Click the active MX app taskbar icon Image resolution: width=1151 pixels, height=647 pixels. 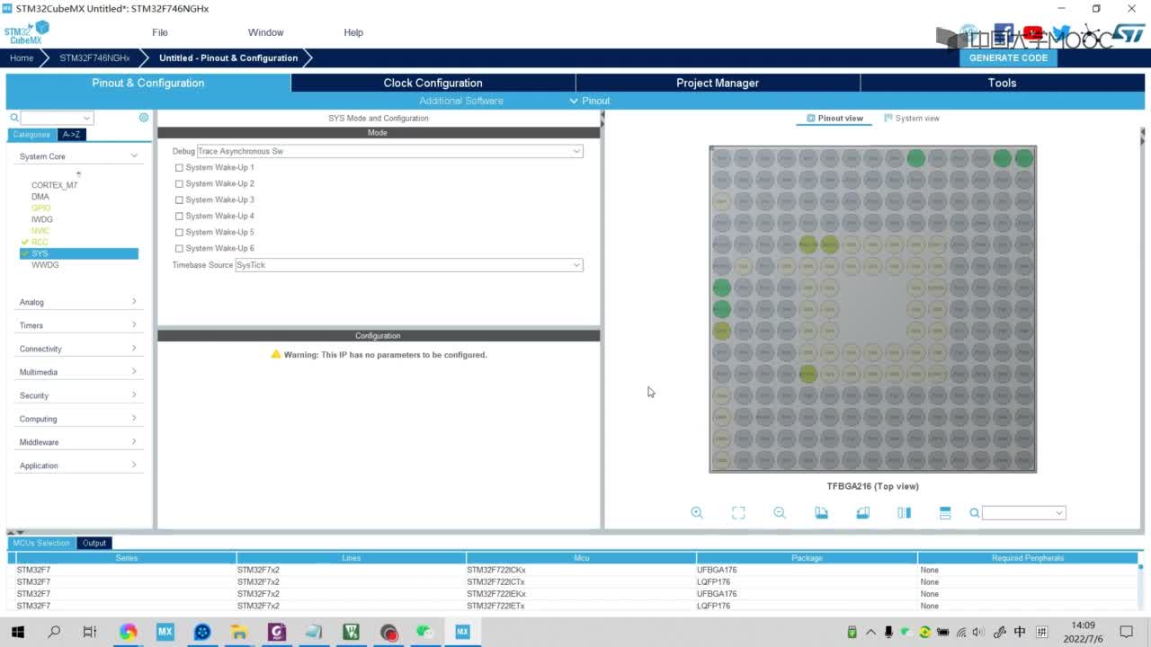[x=462, y=632]
